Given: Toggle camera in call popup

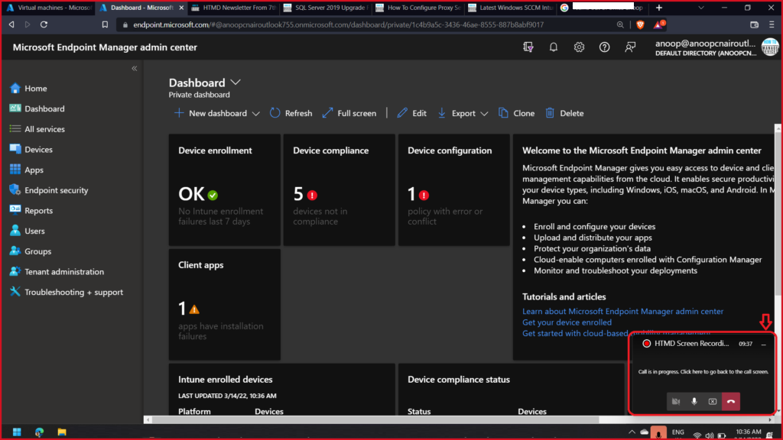Looking at the screenshot, I should (676, 401).
